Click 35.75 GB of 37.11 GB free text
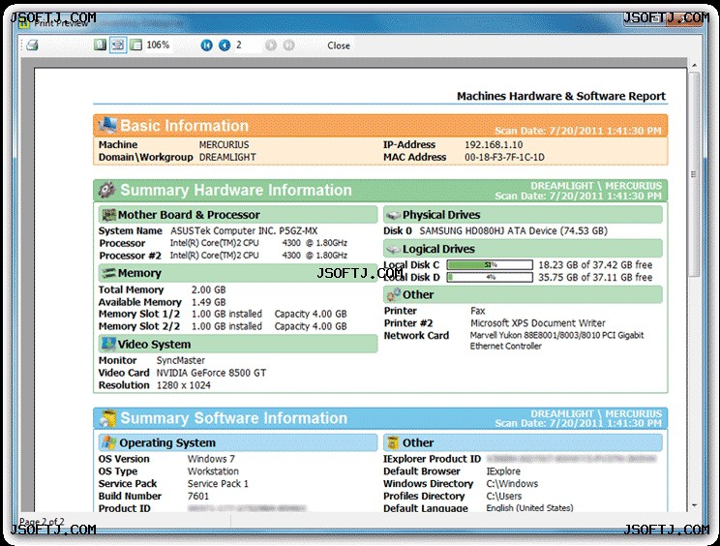The height and width of the screenshot is (546, 720). click(595, 278)
